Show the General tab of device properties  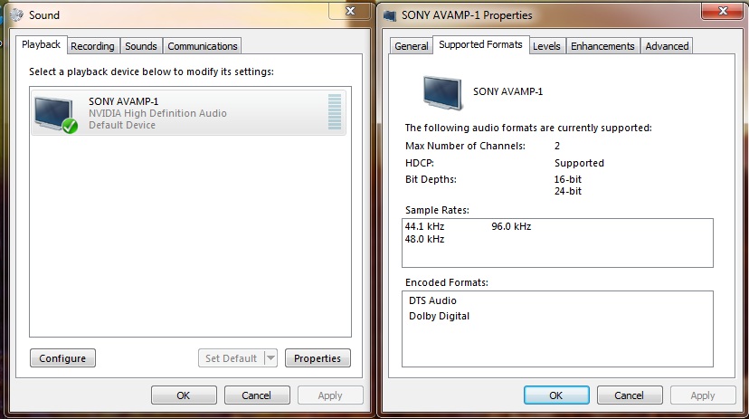pos(412,46)
